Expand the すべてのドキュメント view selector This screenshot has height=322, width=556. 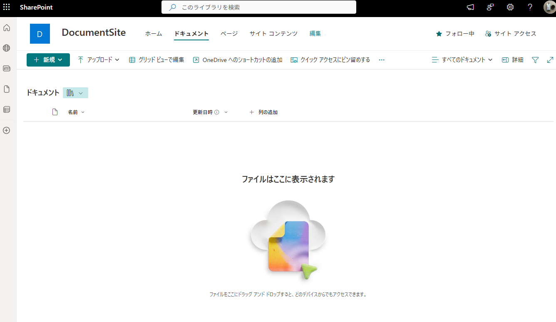[x=462, y=60]
